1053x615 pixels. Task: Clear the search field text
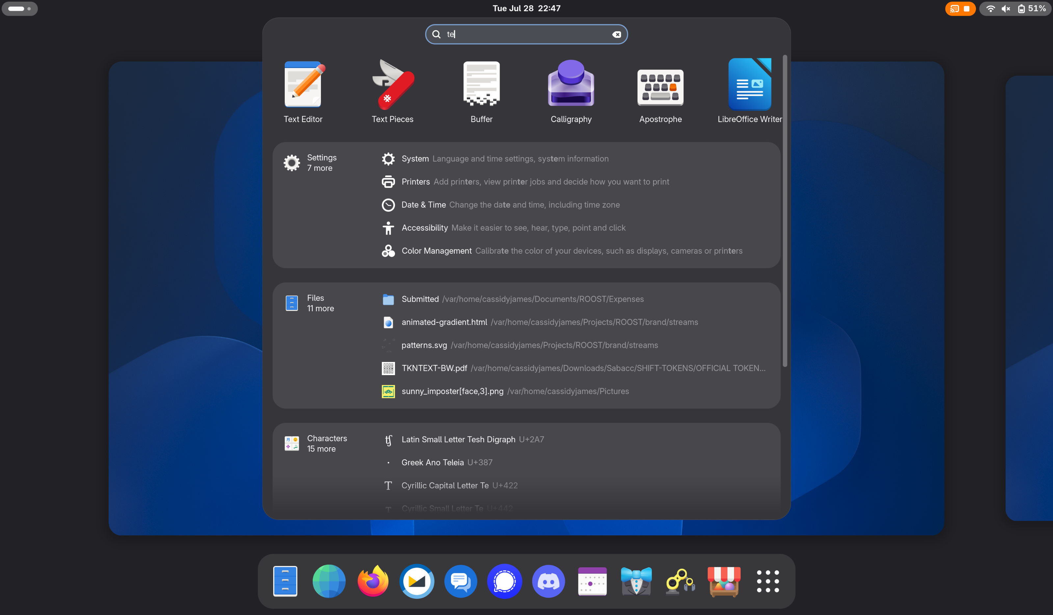tap(616, 34)
